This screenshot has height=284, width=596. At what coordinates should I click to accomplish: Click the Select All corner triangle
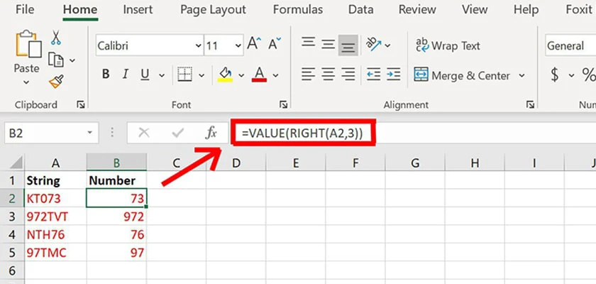[16, 163]
